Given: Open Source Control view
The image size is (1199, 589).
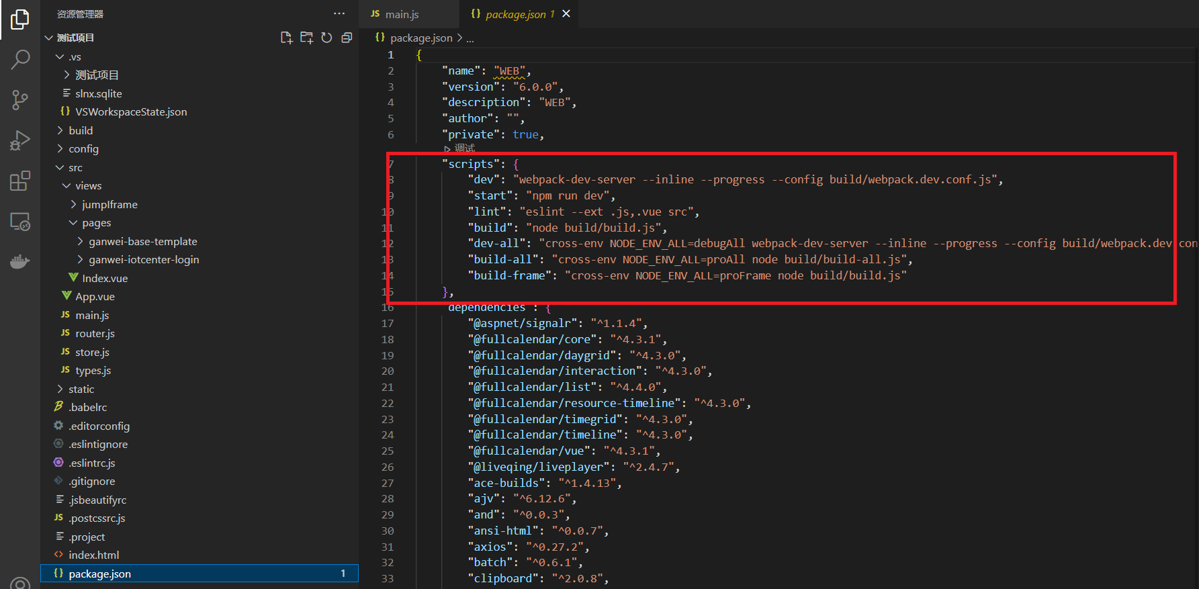Looking at the screenshot, I should [20, 100].
